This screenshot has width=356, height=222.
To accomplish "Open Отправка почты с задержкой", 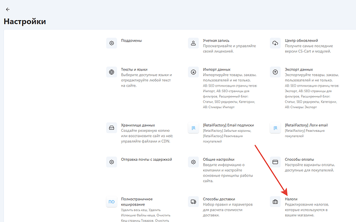I will click(146, 160).
